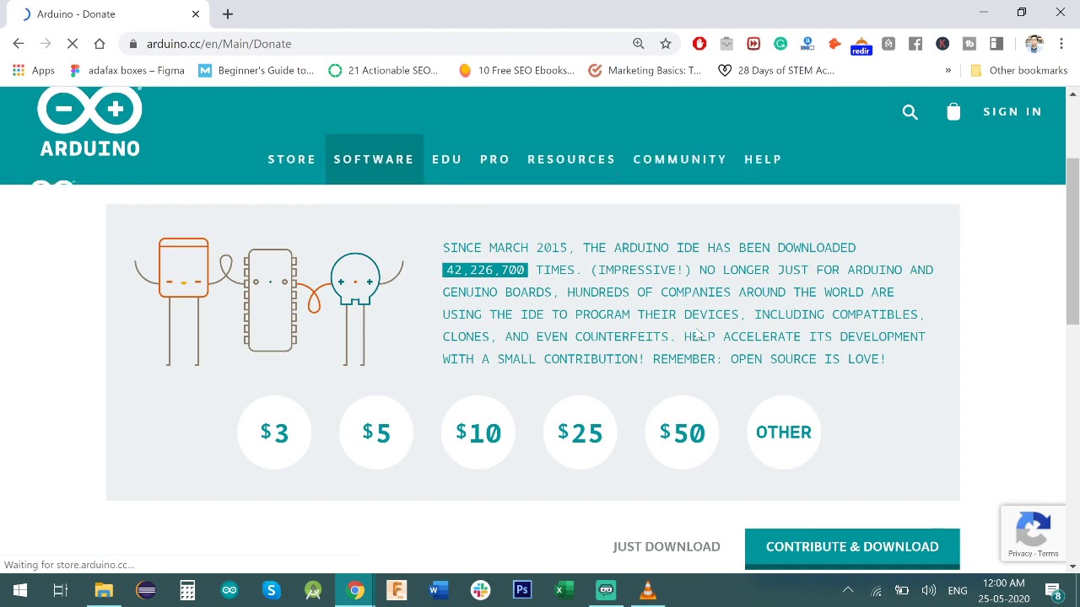Close the Arduino - Donate tab

(x=196, y=13)
